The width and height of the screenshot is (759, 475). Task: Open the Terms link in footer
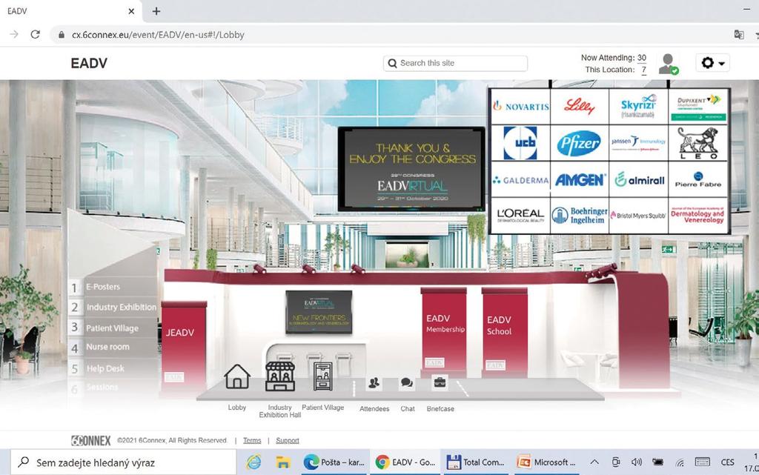coord(252,440)
